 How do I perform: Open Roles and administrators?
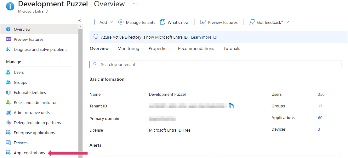click(36, 103)
